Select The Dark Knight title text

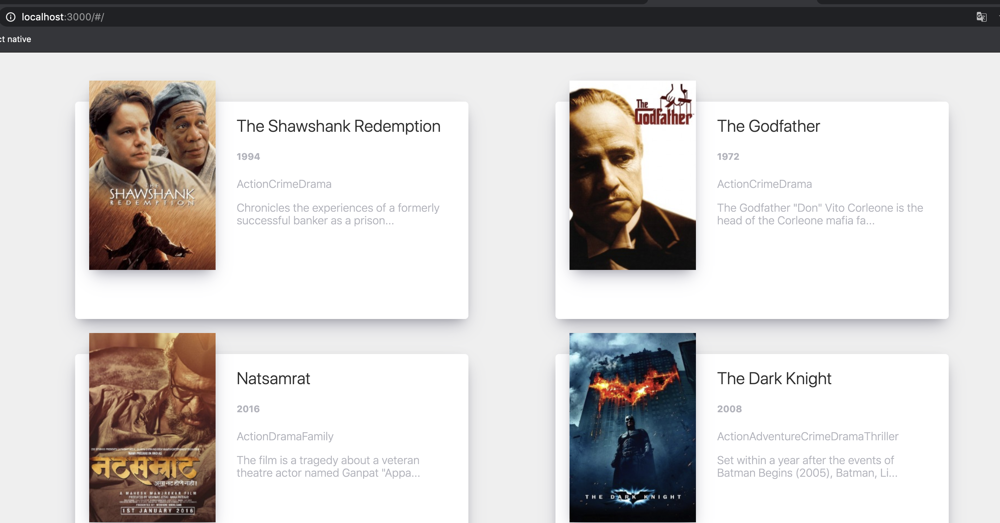[x=774, y=379]
